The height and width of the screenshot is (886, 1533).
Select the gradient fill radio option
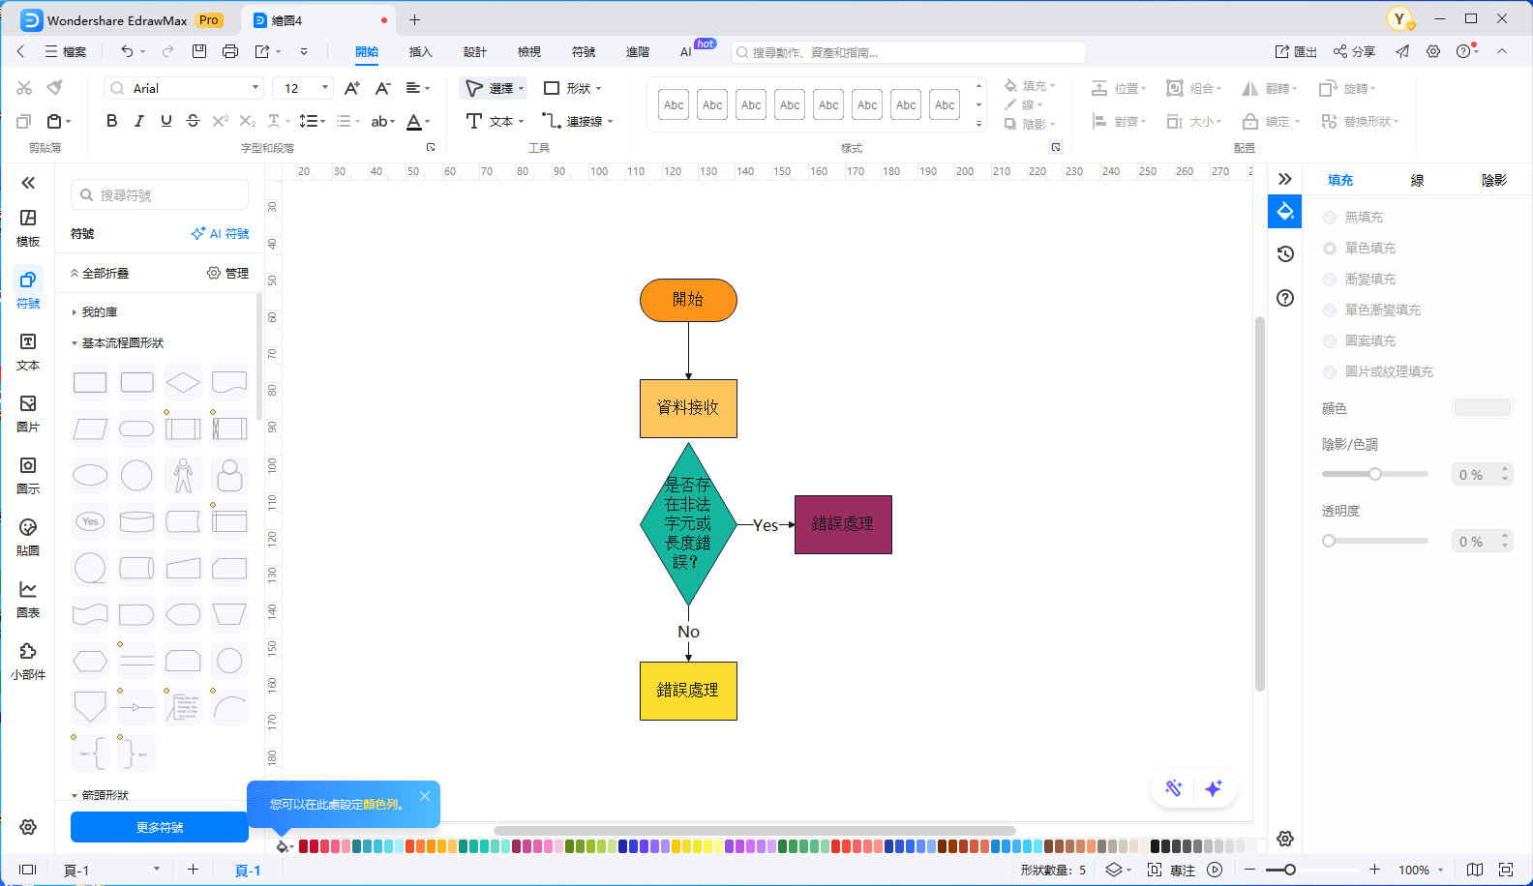1330,280
